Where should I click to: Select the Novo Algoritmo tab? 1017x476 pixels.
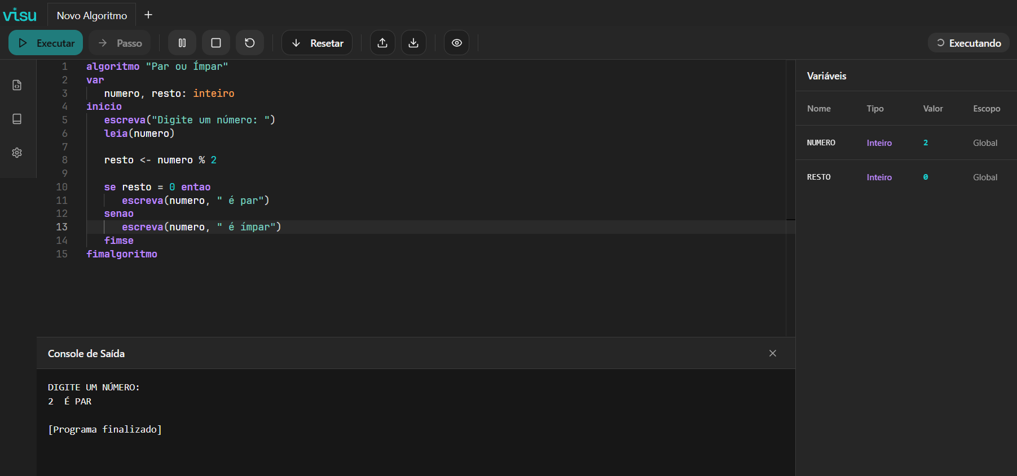click(x=92, y=15)
